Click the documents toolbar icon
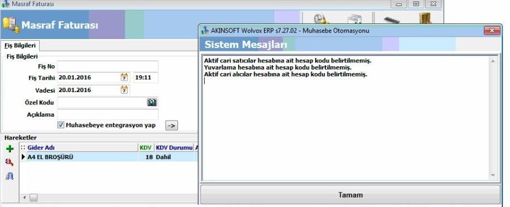510x207 pixels. pos(354,19)
